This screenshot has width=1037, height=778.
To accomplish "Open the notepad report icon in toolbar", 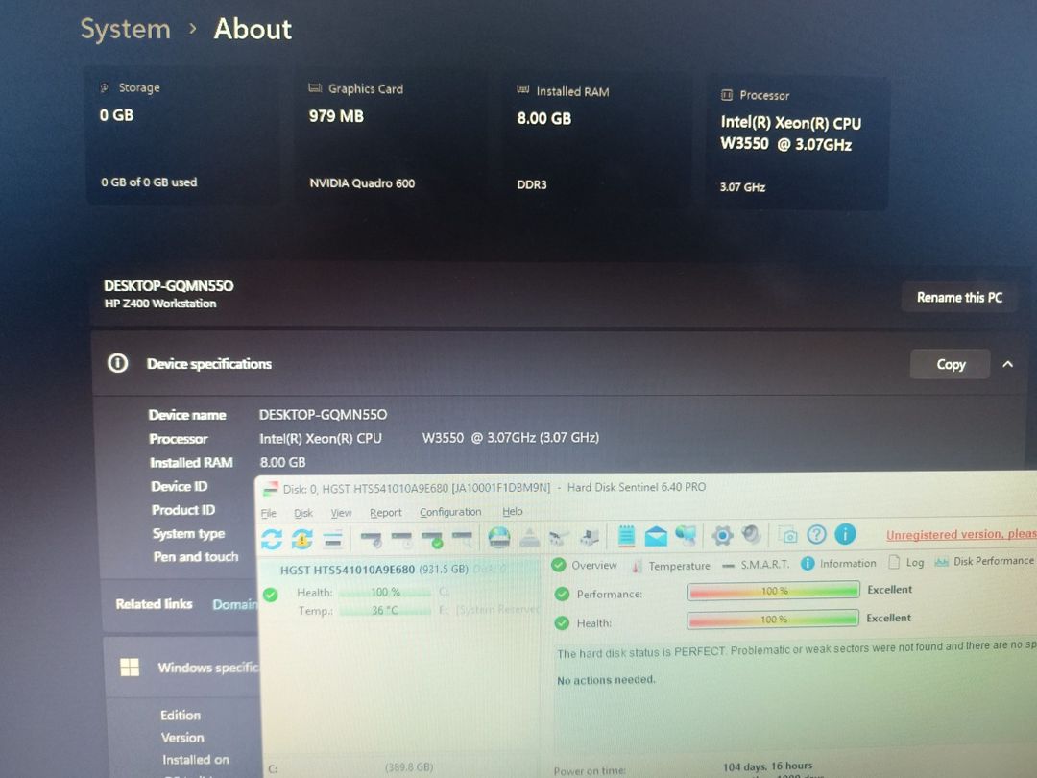I will [626, 536].
